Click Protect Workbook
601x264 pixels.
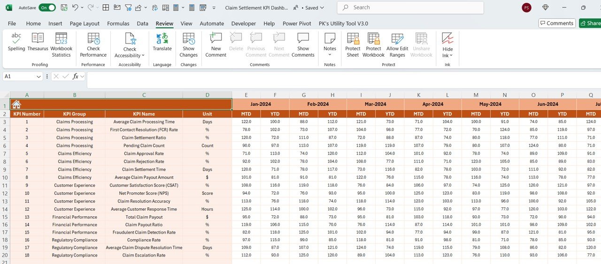[374, 45]
